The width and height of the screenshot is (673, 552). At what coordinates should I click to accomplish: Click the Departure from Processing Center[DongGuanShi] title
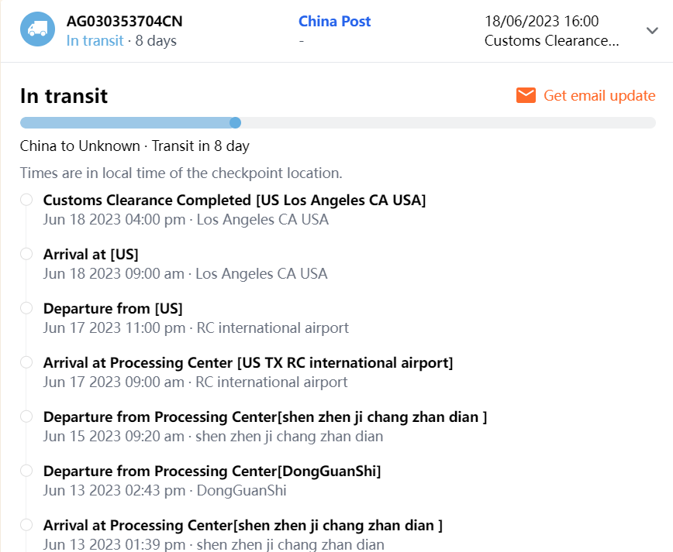click(212, 471)
